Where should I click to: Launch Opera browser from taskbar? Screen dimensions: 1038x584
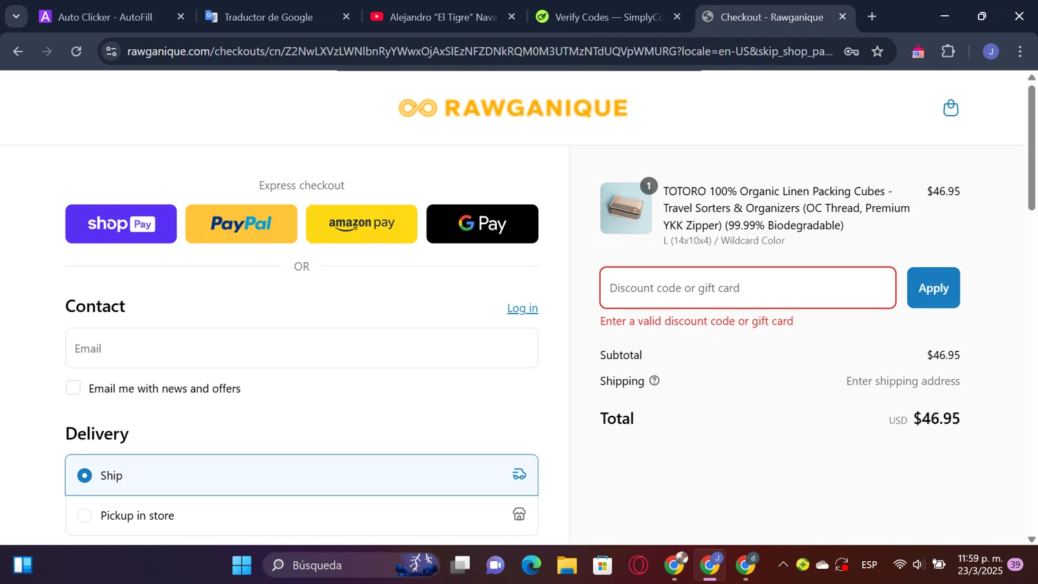click(x=638, y=565)
